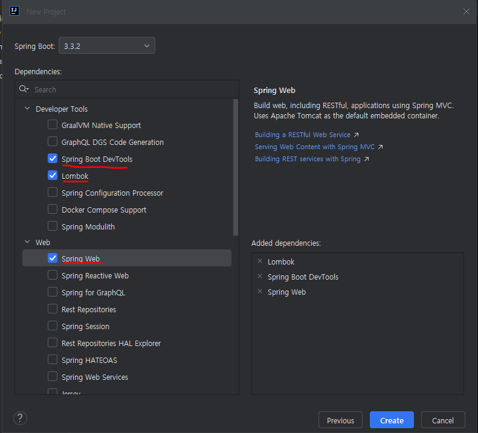This screenshot has height=433, width=478.
Task: Select Spring Web in Added dependencies
Action: [286, 292]
